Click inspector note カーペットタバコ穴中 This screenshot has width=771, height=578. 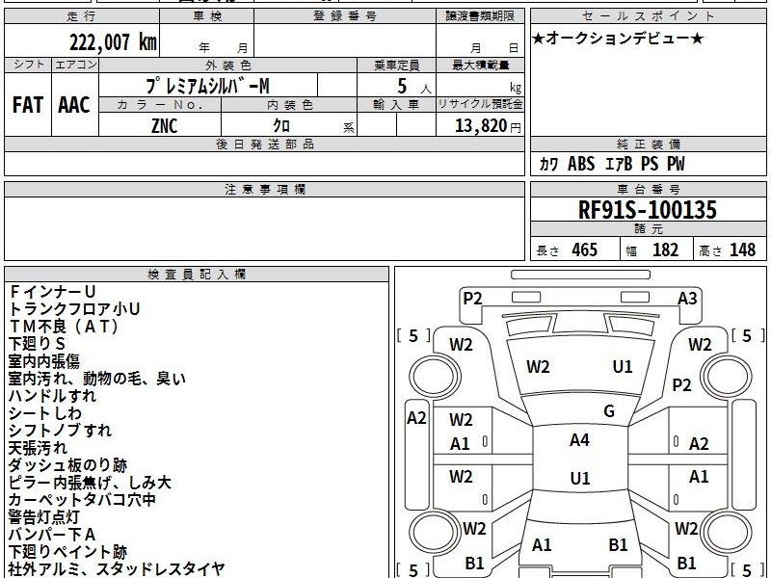click(x=82, y=499)
